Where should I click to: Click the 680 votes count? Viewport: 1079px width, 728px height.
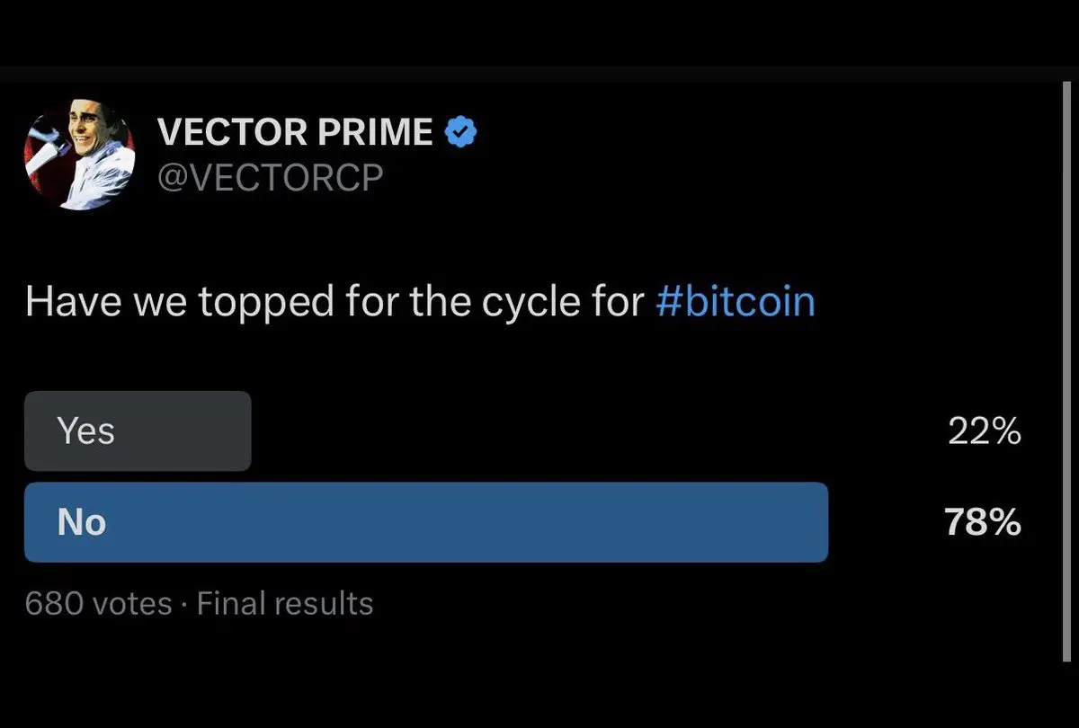[x=98, y=603]
